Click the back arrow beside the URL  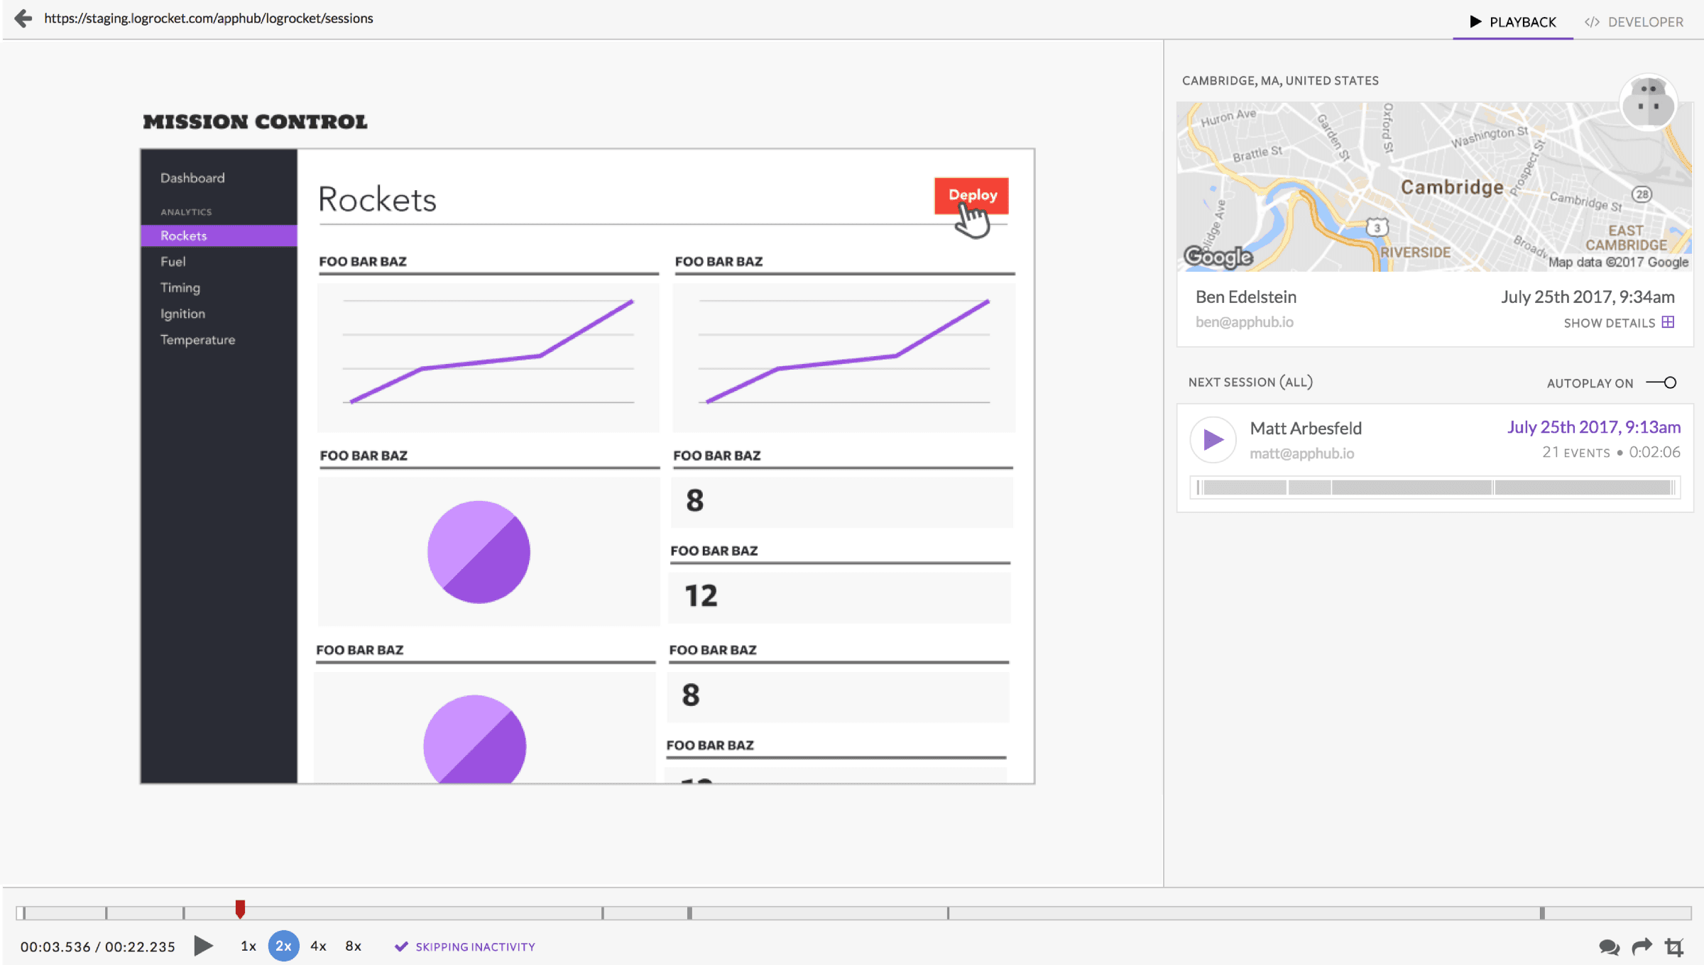[23, 18]
